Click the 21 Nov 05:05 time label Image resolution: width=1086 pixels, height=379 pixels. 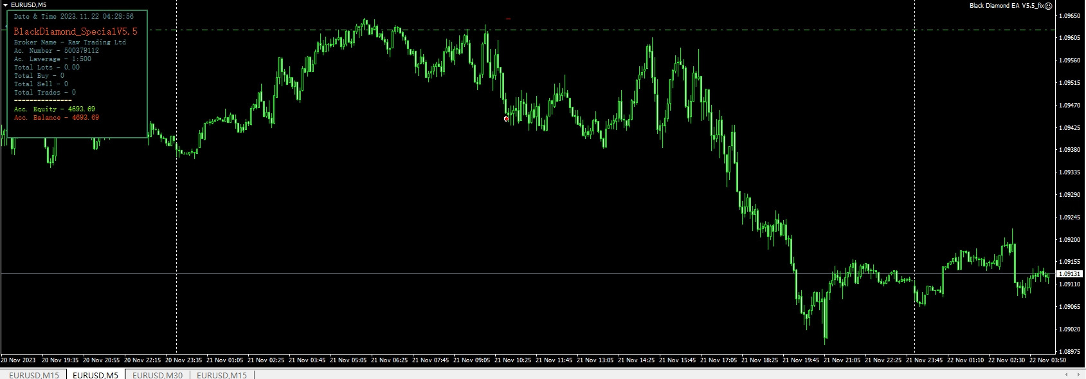pos(348,360)
